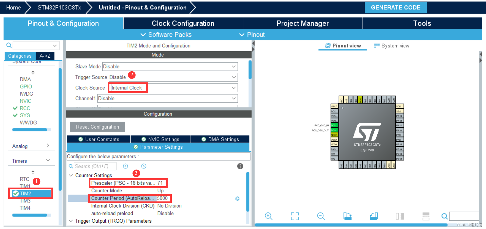Select the Parameter Settings tab
This screenshot has height=229, width=486.
click(158, 147)
